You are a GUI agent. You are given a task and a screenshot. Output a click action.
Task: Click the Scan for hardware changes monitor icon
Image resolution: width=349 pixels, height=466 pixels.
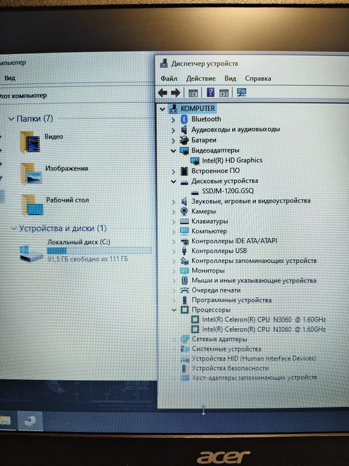pos(241,93)
